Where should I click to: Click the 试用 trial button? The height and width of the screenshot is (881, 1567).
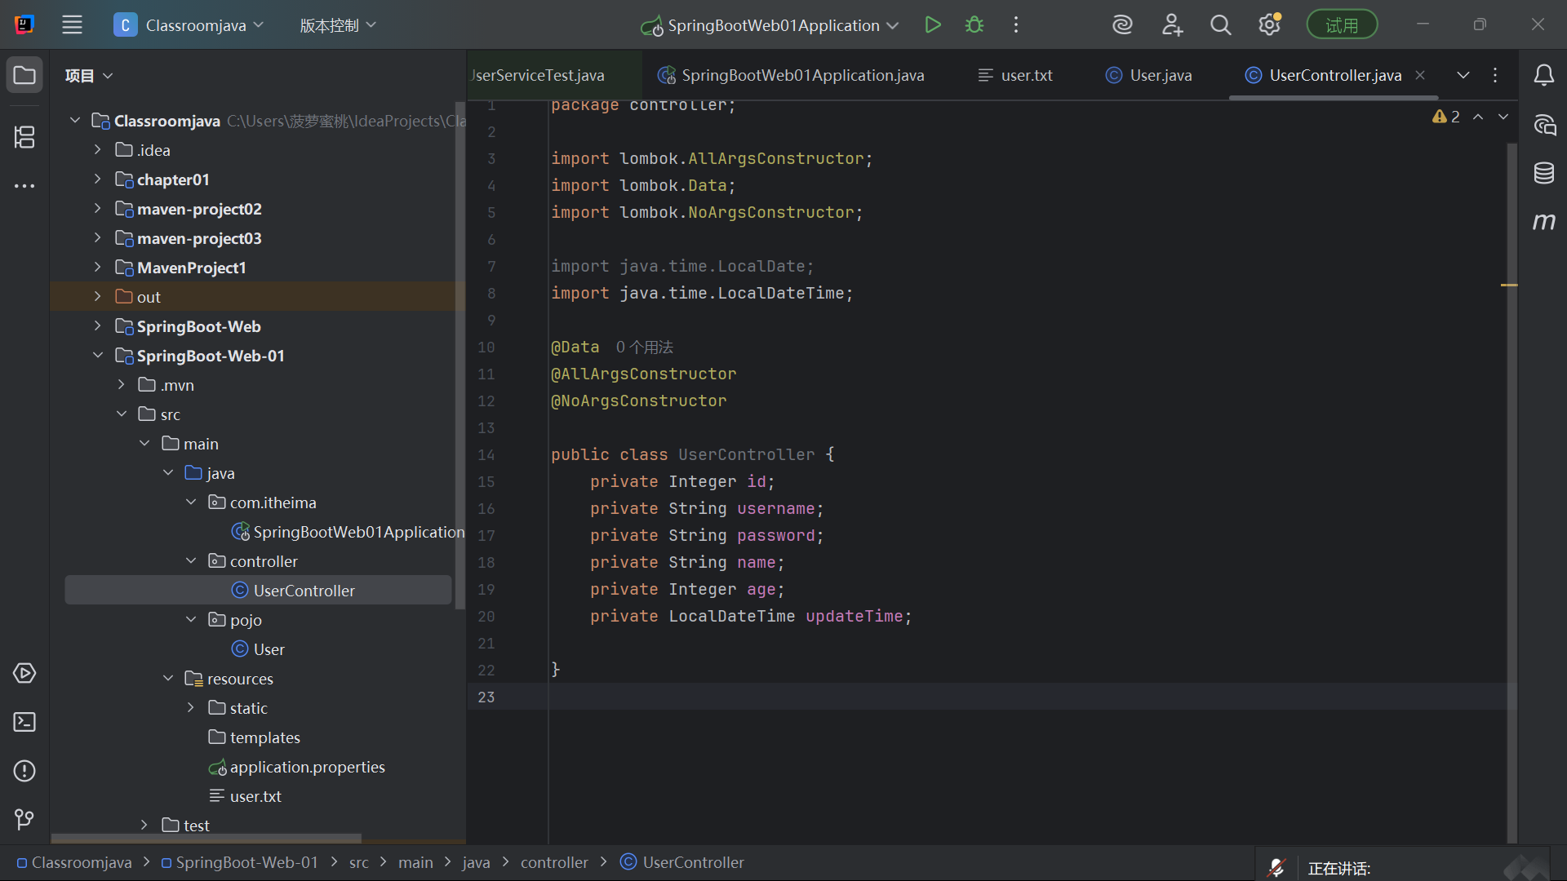tap(1342, 25)
